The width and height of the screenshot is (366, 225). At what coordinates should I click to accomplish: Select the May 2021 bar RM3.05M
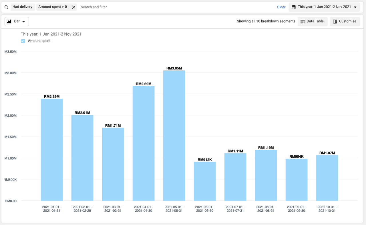174,135
